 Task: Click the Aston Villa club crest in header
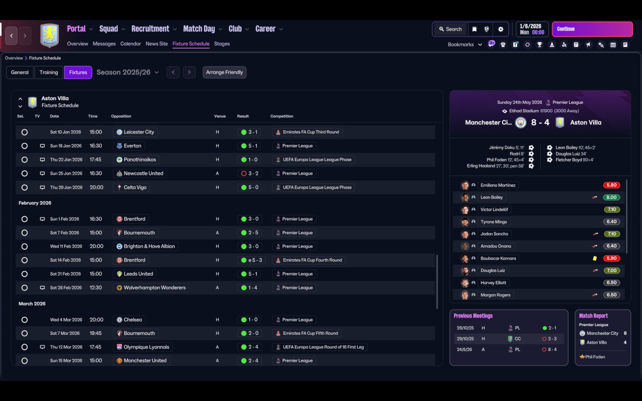49,36
